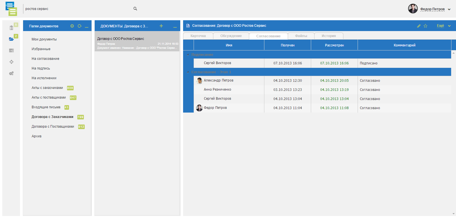The width and height of the screenshot is (456, 218).
Task: Open the tasks clipboard sidebar icon
Action: 11,28
